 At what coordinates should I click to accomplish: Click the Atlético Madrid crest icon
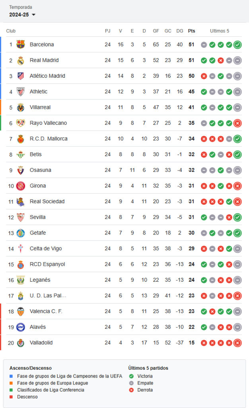click(x=21, y=76)
